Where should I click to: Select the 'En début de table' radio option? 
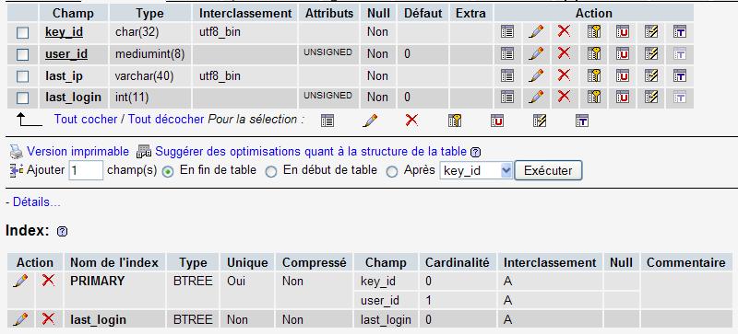271,171
